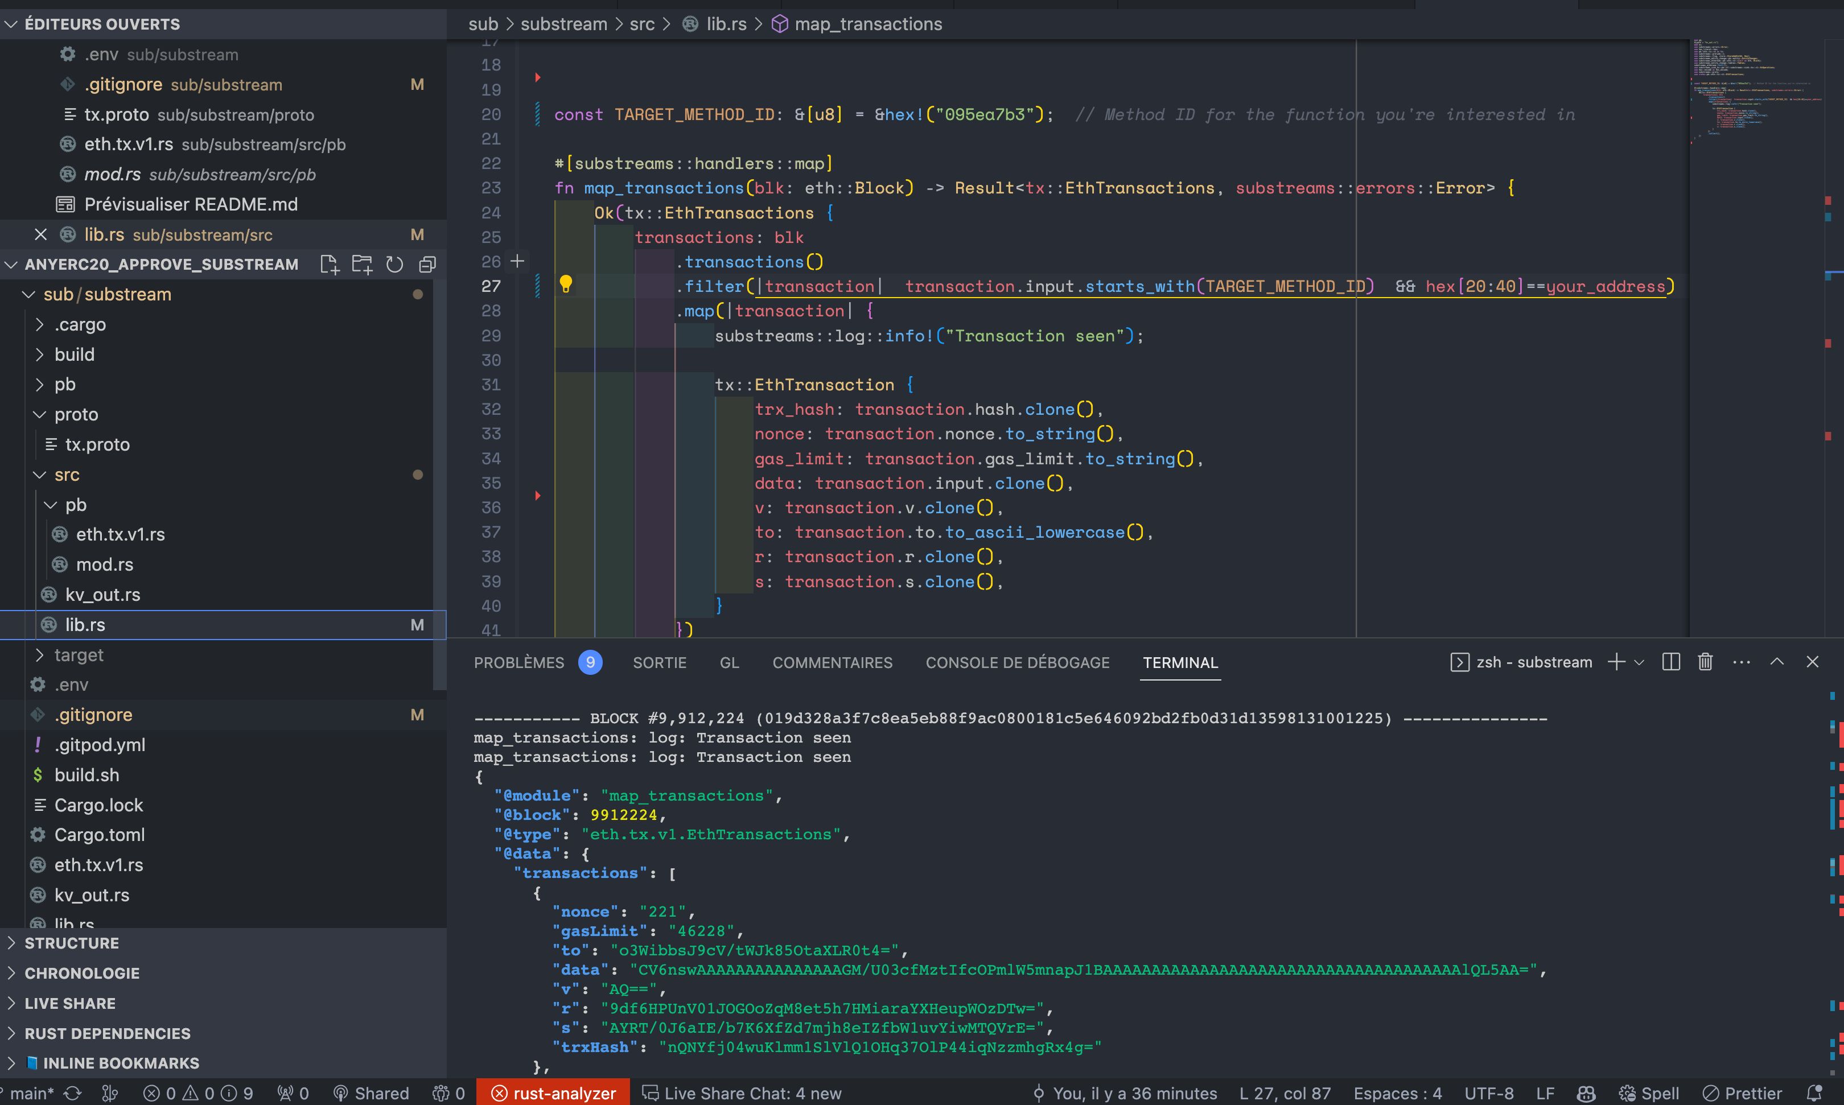1844x1105 pixels.
Task: Click the fold arrow marker at line 18
Action: [x=538, y=77]
